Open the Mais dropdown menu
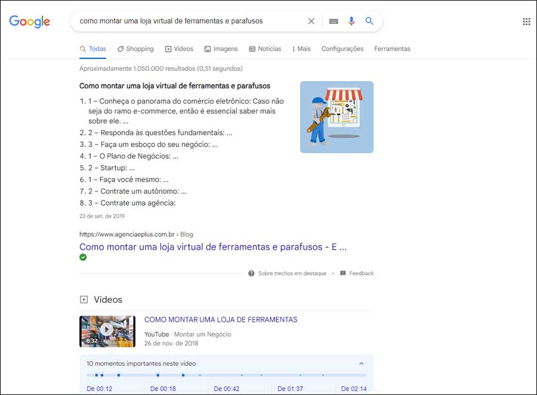 coord(301,49)
